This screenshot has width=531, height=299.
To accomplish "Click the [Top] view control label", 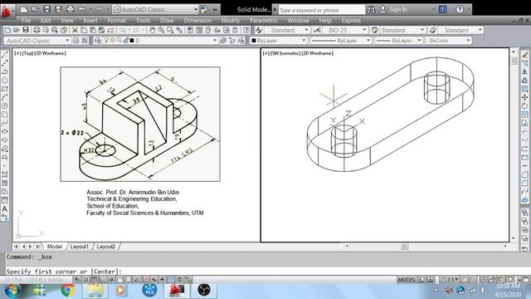I will click(27, 53).
